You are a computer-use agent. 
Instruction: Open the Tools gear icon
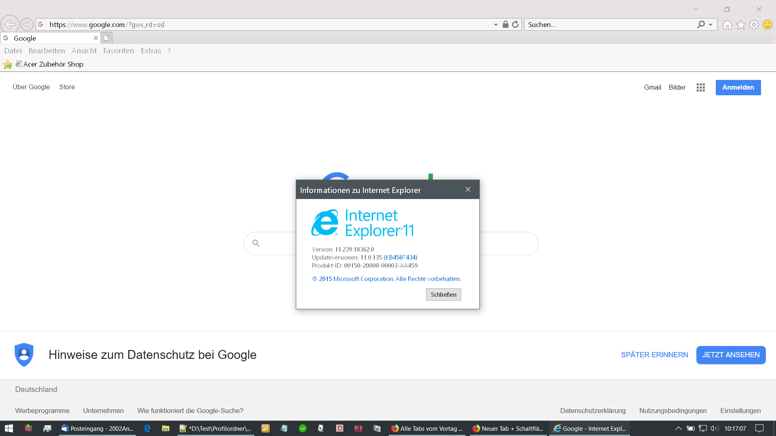point(754,25)
